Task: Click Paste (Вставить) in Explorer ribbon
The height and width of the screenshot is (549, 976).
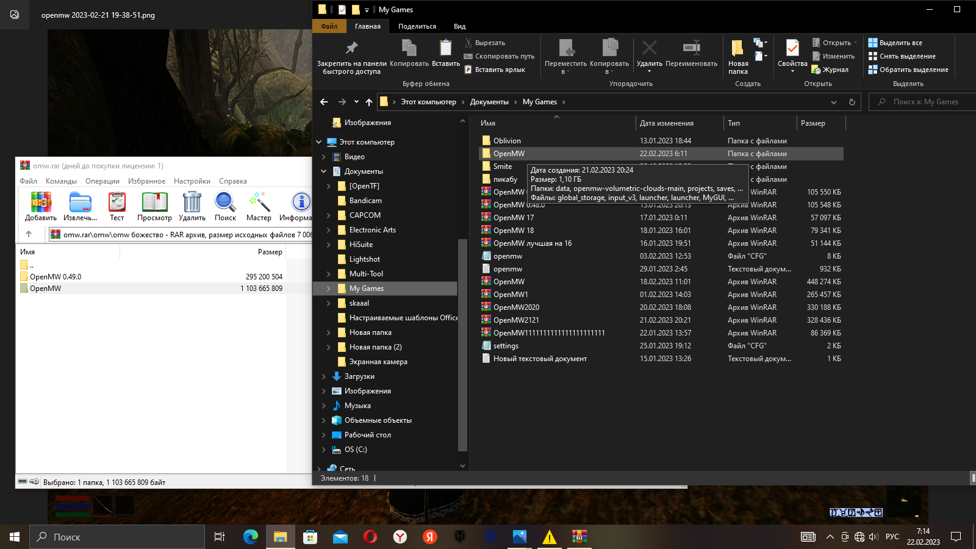Action: [446, 52]
